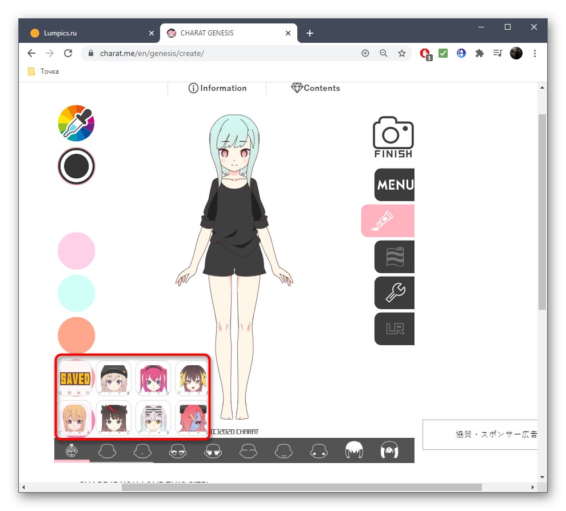Switch to the Lumpics.ru tab

coord(89,33)
